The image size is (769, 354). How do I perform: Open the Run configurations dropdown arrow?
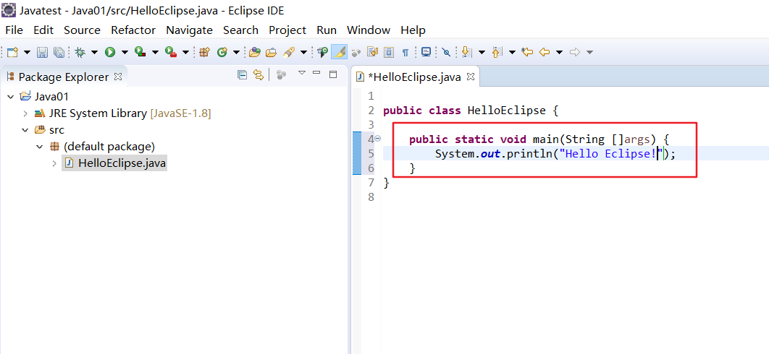(125, 53)
